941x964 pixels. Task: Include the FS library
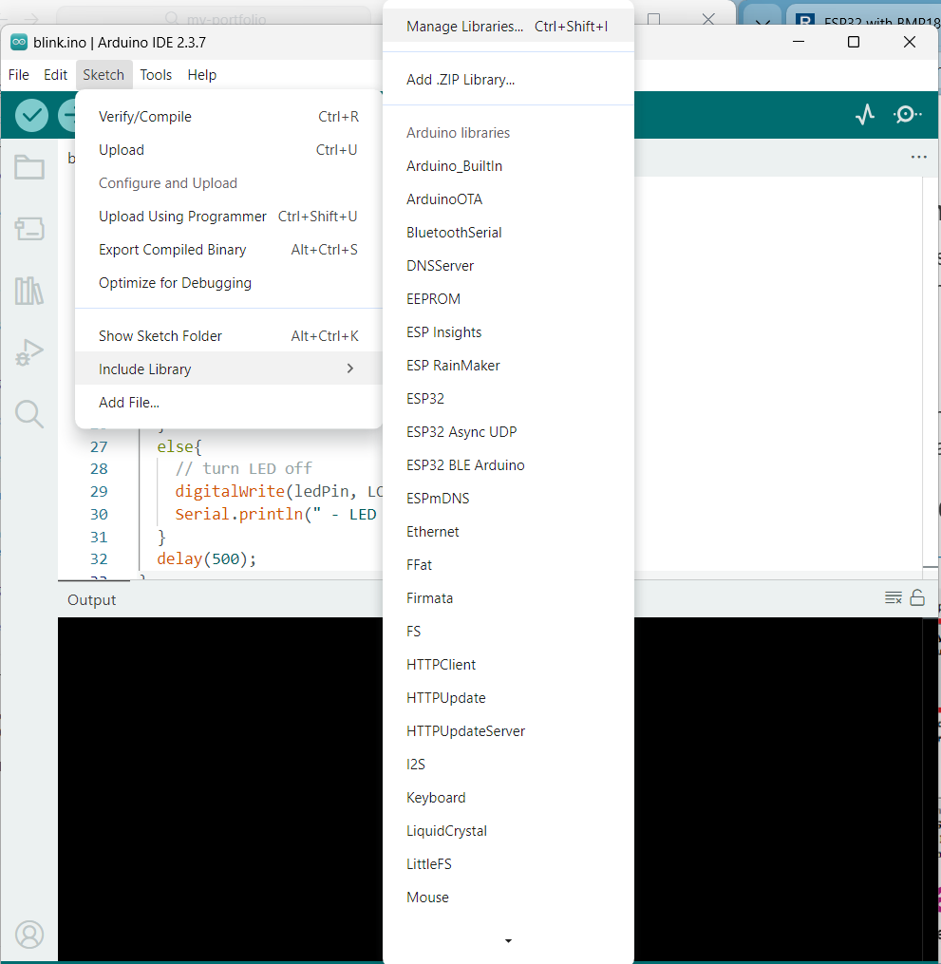[508, 632]
